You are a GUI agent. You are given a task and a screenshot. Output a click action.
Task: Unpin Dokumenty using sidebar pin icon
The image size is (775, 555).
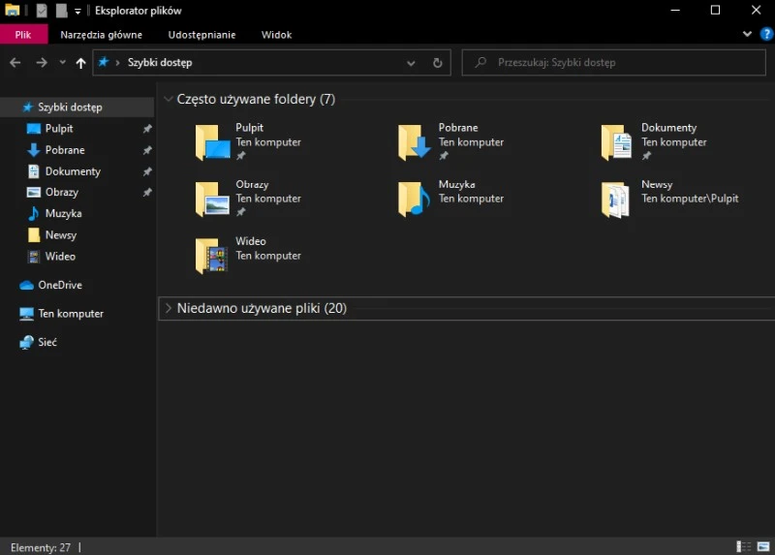pos(147,171)
